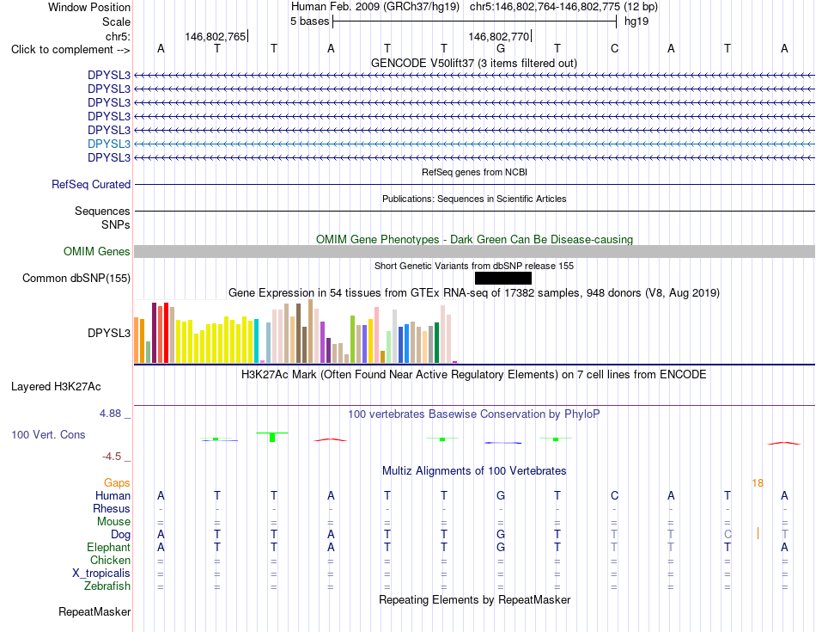Click the Human alignment row label

point(113,495)
